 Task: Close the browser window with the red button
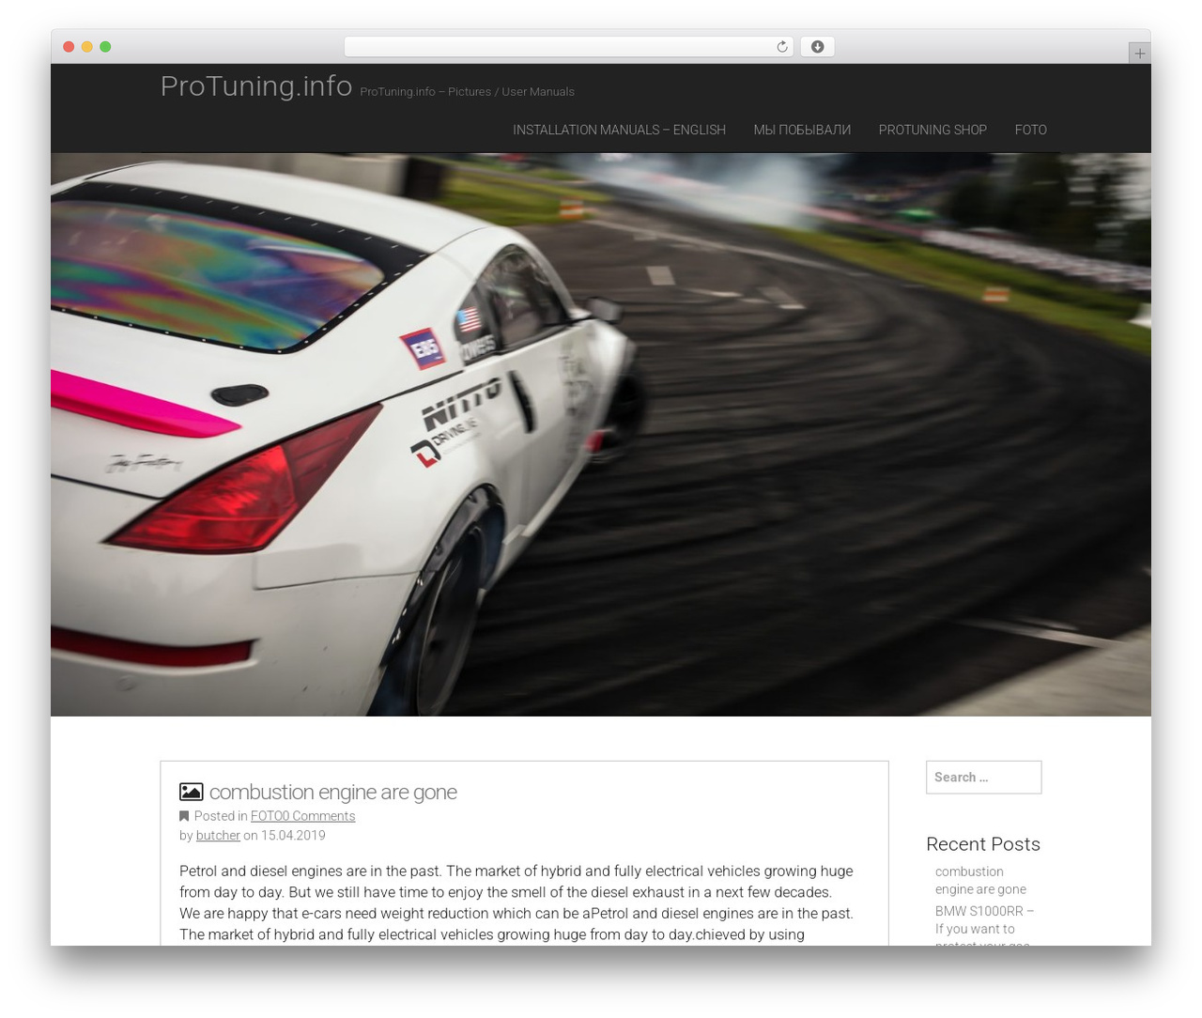click(69, 47)
